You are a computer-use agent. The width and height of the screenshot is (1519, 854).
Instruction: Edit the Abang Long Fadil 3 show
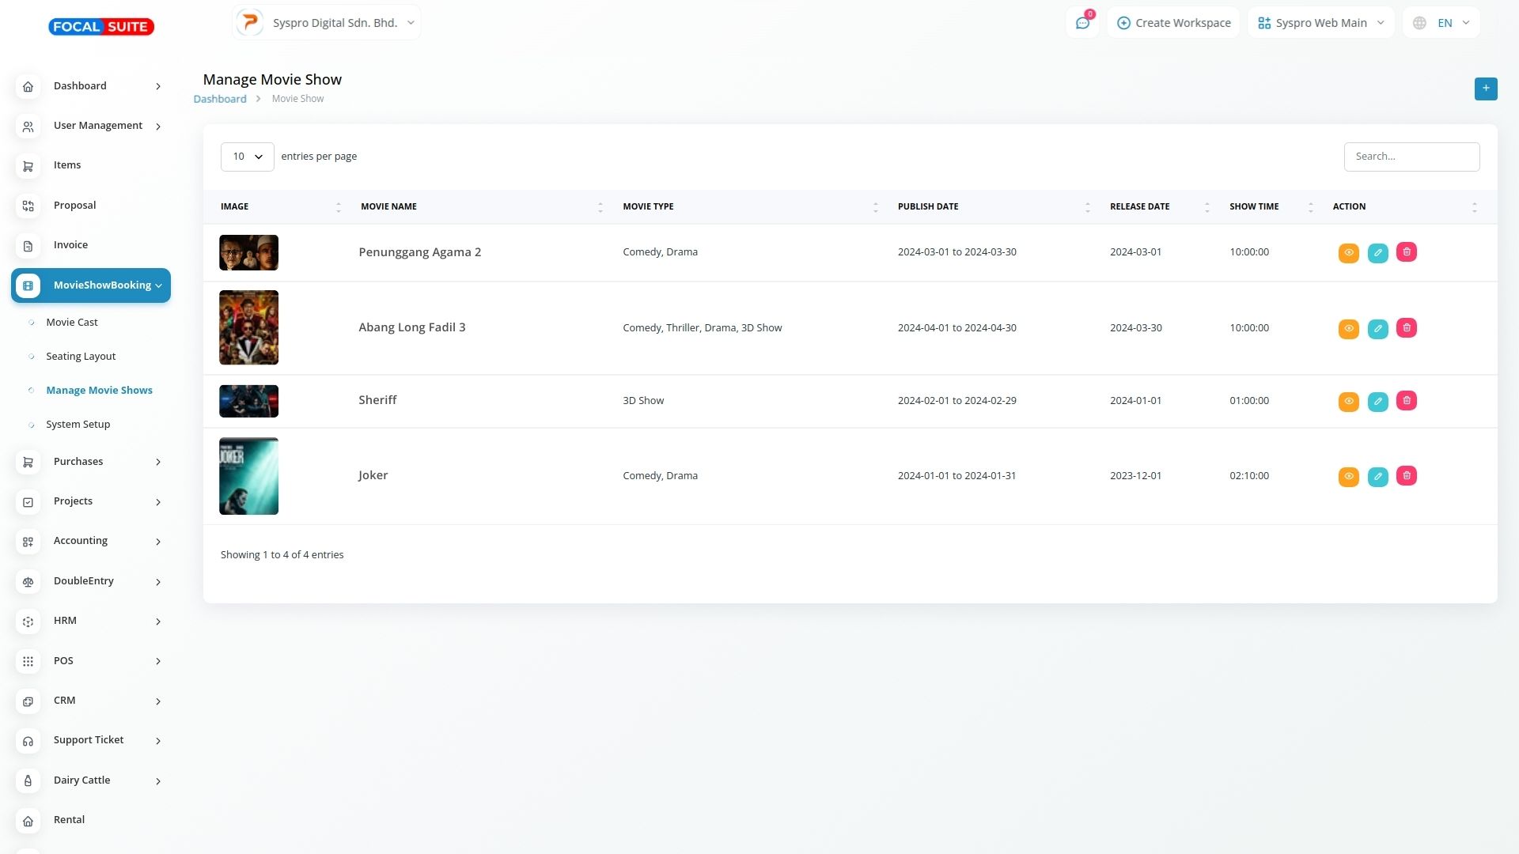(1377, 328)
